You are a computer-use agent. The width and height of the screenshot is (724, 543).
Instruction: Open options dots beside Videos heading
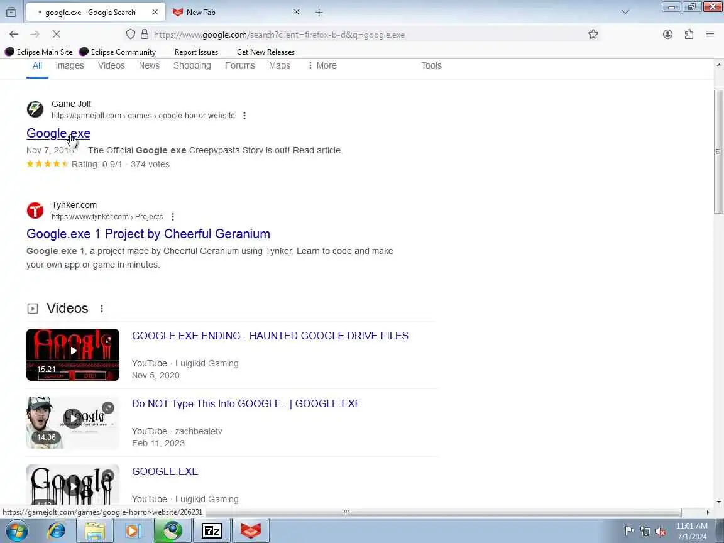102,309
